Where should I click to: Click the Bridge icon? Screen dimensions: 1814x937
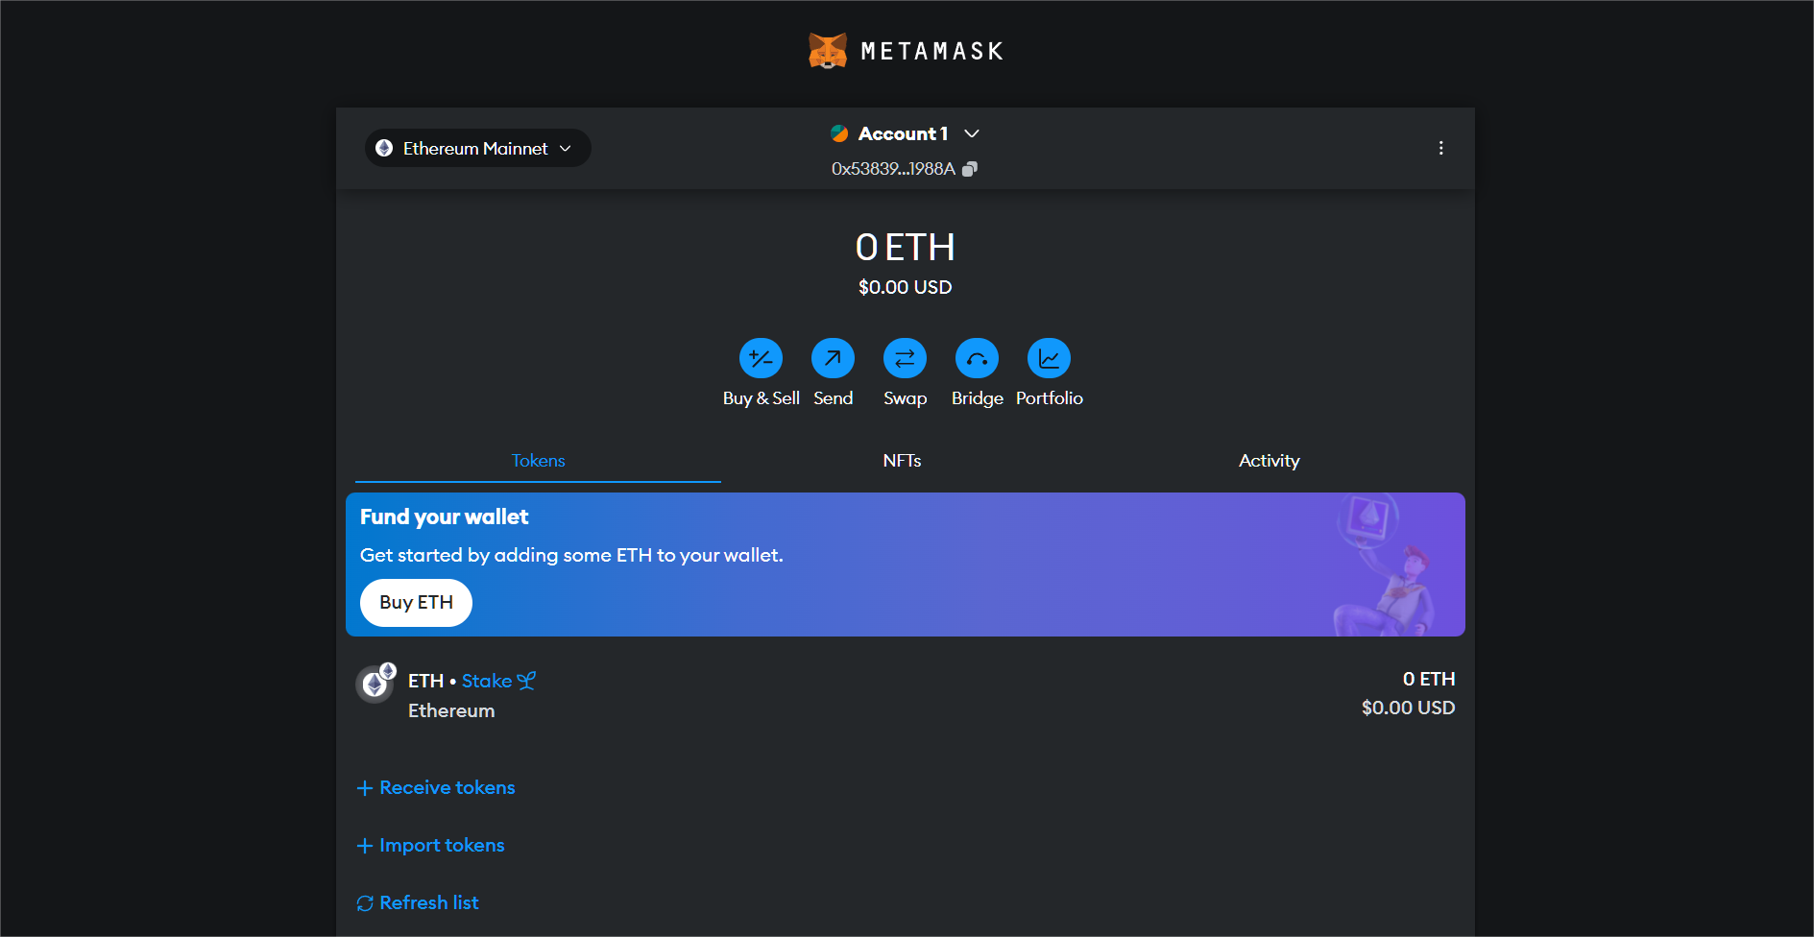click(x=977, y=358)
